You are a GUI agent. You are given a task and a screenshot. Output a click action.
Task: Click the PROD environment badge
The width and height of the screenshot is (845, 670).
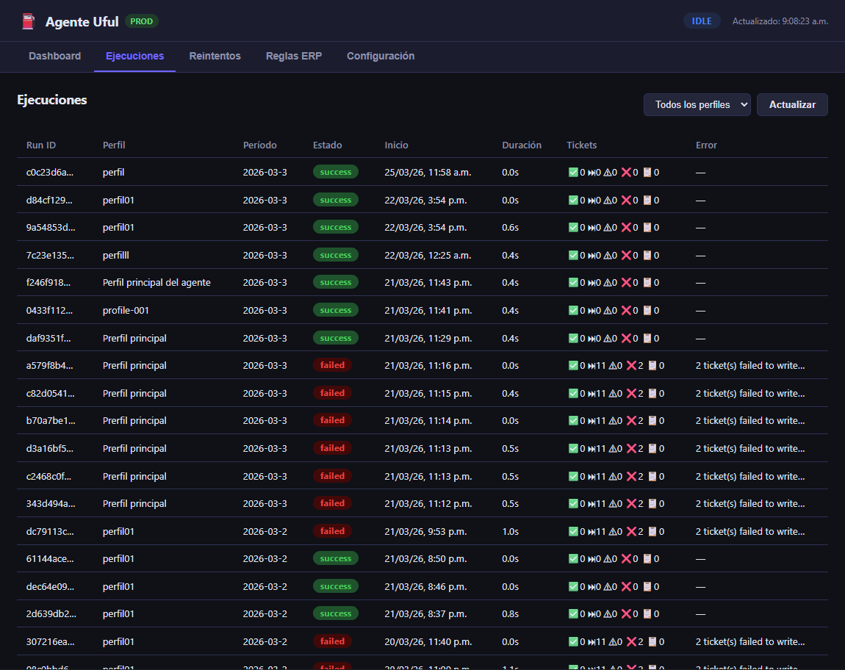click(x=141, y=21)
